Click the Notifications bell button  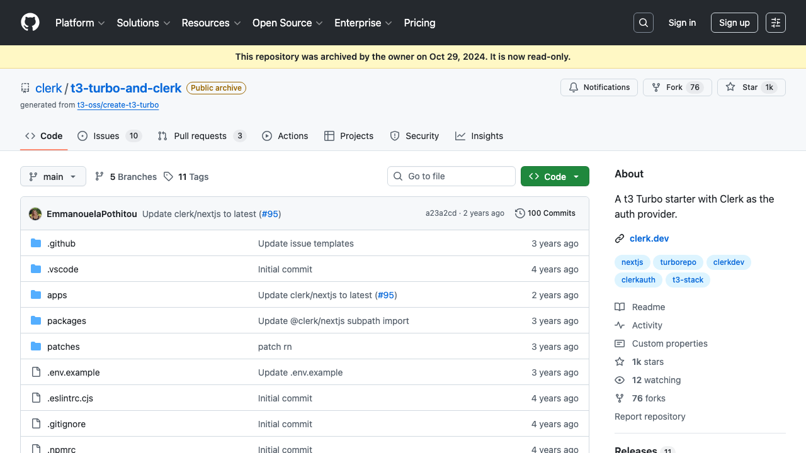[x=599, y=87]
